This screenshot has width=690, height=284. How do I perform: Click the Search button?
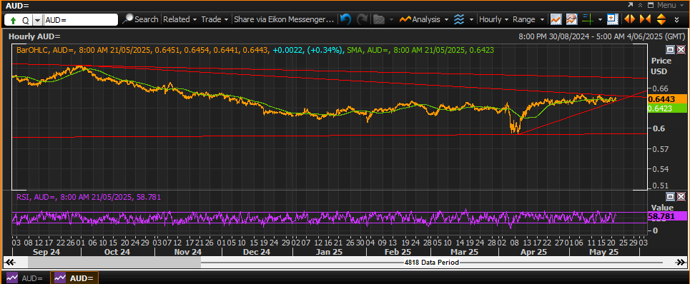(141, 19)
